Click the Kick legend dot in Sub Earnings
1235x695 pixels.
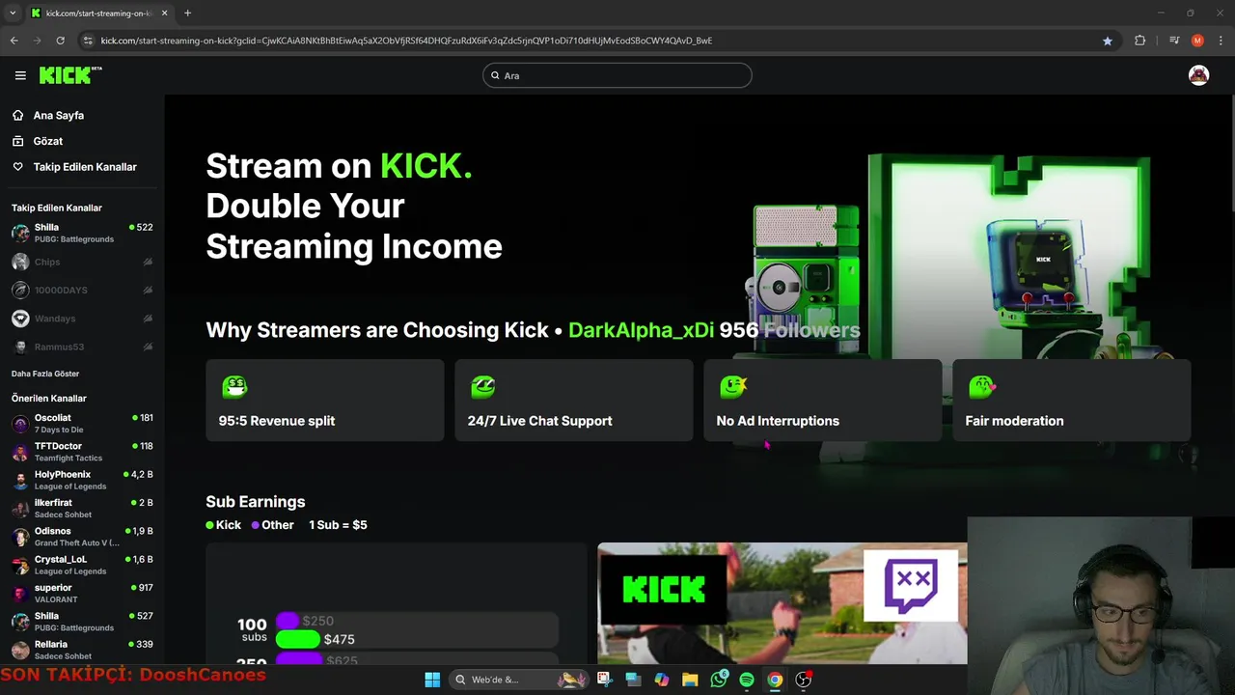click(x=209, y=525)
